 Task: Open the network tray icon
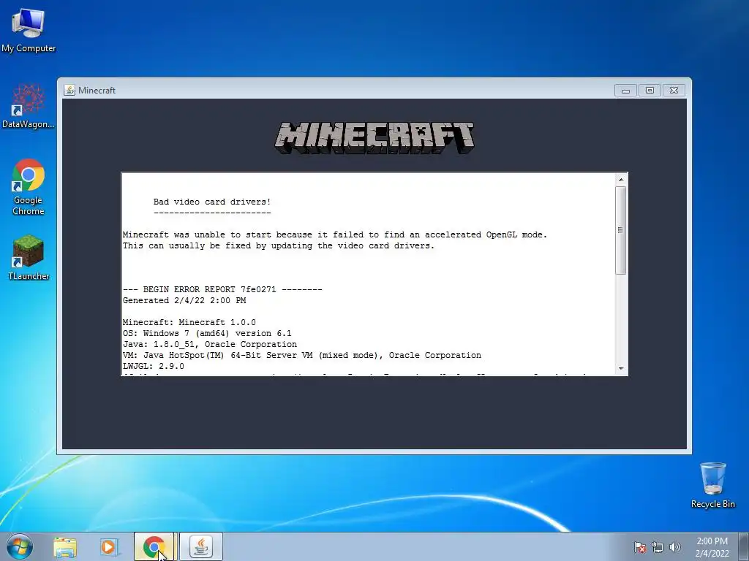tap(658, 547)
